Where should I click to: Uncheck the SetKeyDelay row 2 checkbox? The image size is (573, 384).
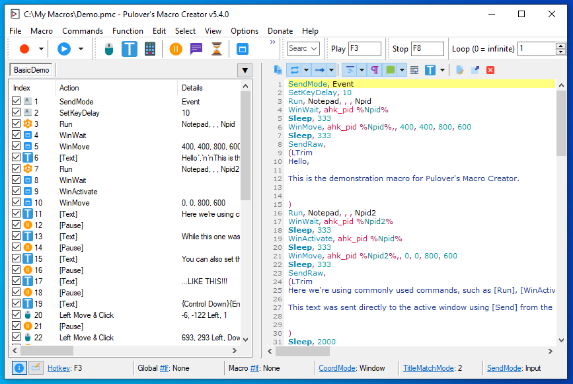tap(16, 112)
